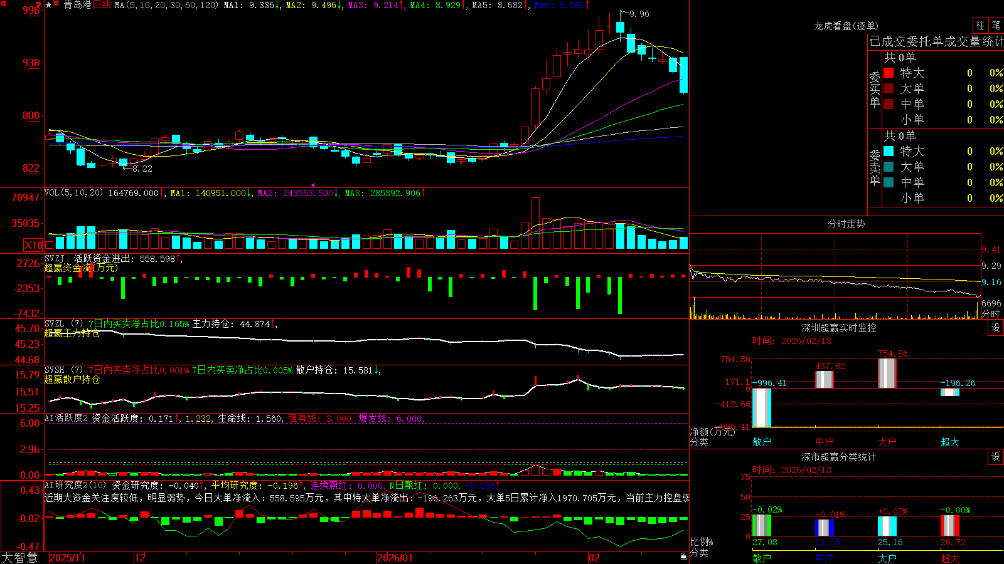Viewport: 1004px width, 564px height.
Task: Click the X10 volume multiplier badge
Action: pyautogui.click(x=34, y=245)
